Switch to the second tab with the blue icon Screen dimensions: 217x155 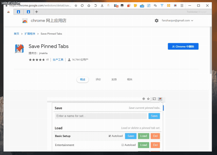pos(18,12)
